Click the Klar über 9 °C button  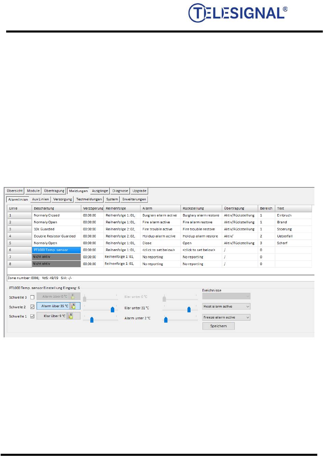[x=58, y=316]
